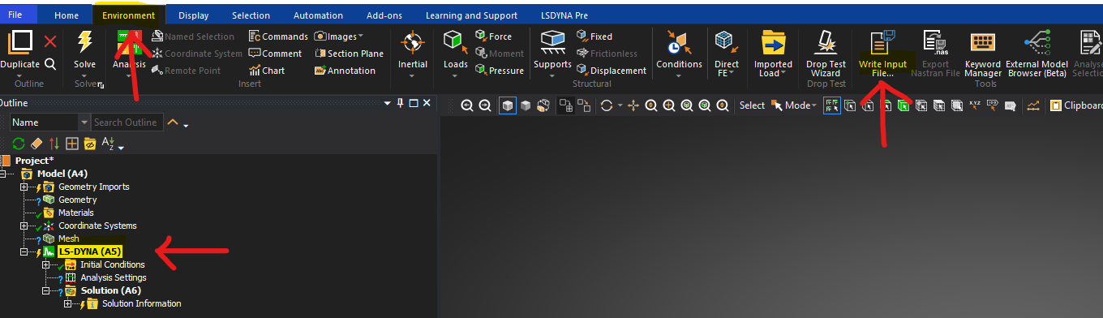Click the red-green sort arrows icon in the Outline

point(54,144)
